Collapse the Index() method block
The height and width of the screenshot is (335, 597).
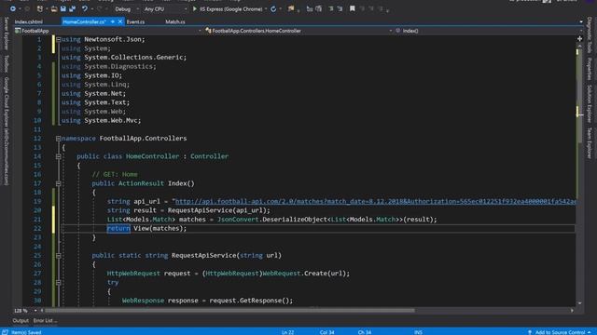(58, 183)
